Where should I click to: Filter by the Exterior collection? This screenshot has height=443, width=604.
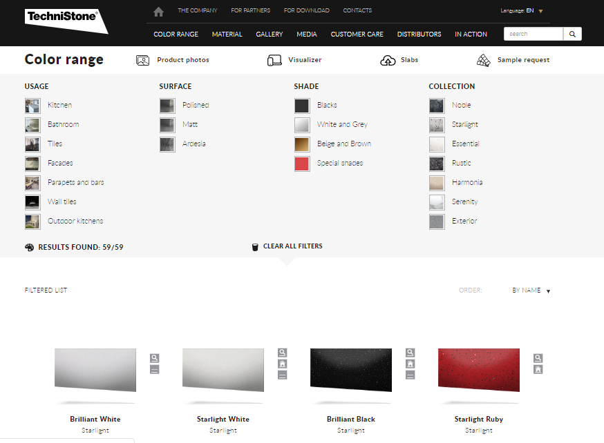[x=453, y=221]
